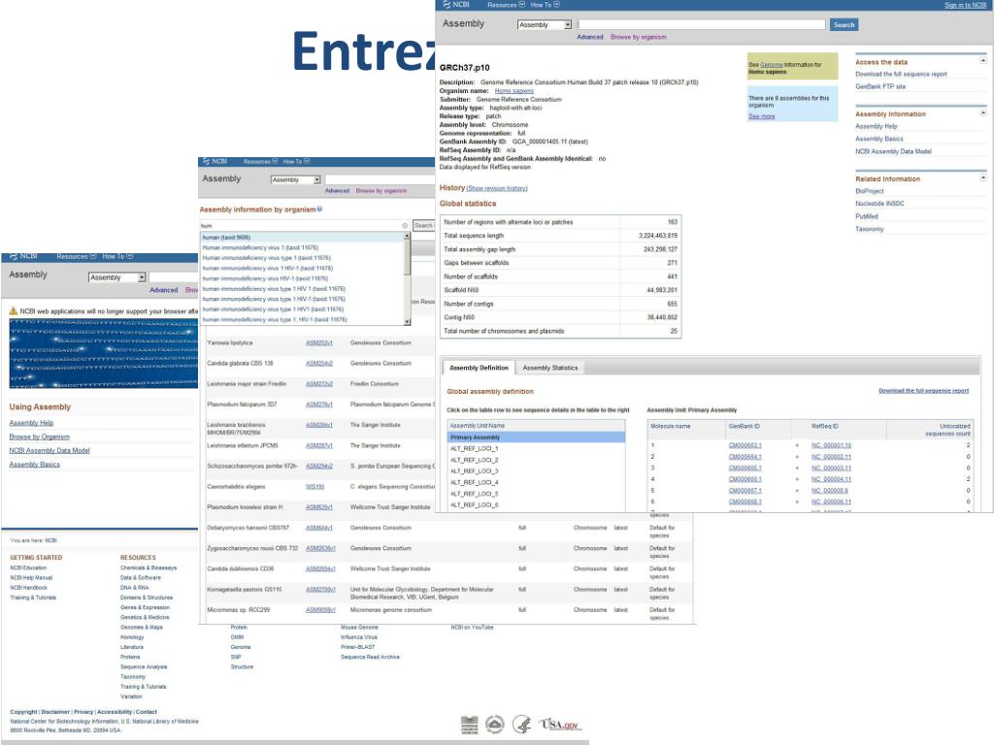Click NCBI on YouTube footer link
Screen dimensions: 994x745
(472, 628)
